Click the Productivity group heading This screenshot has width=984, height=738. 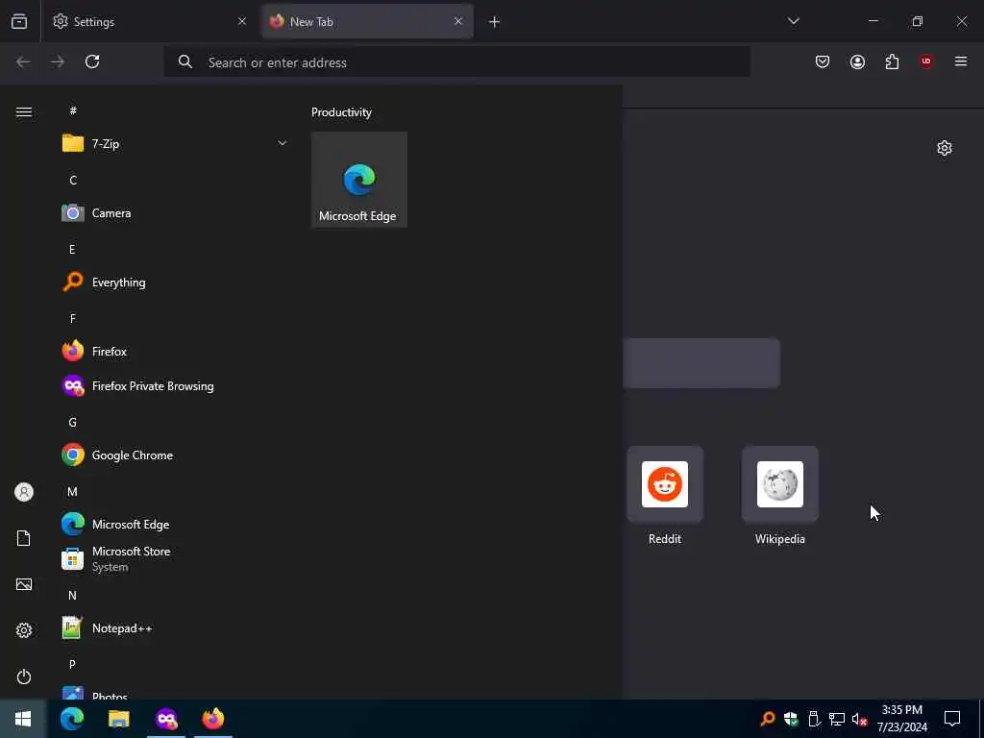pyautogui.click(x=341, y=112)
